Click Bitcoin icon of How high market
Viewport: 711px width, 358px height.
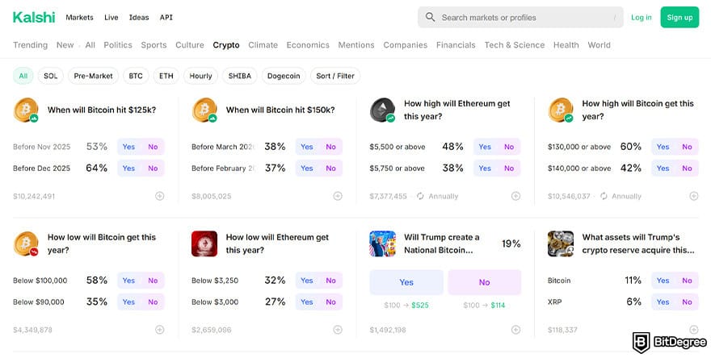click(561, 110)
